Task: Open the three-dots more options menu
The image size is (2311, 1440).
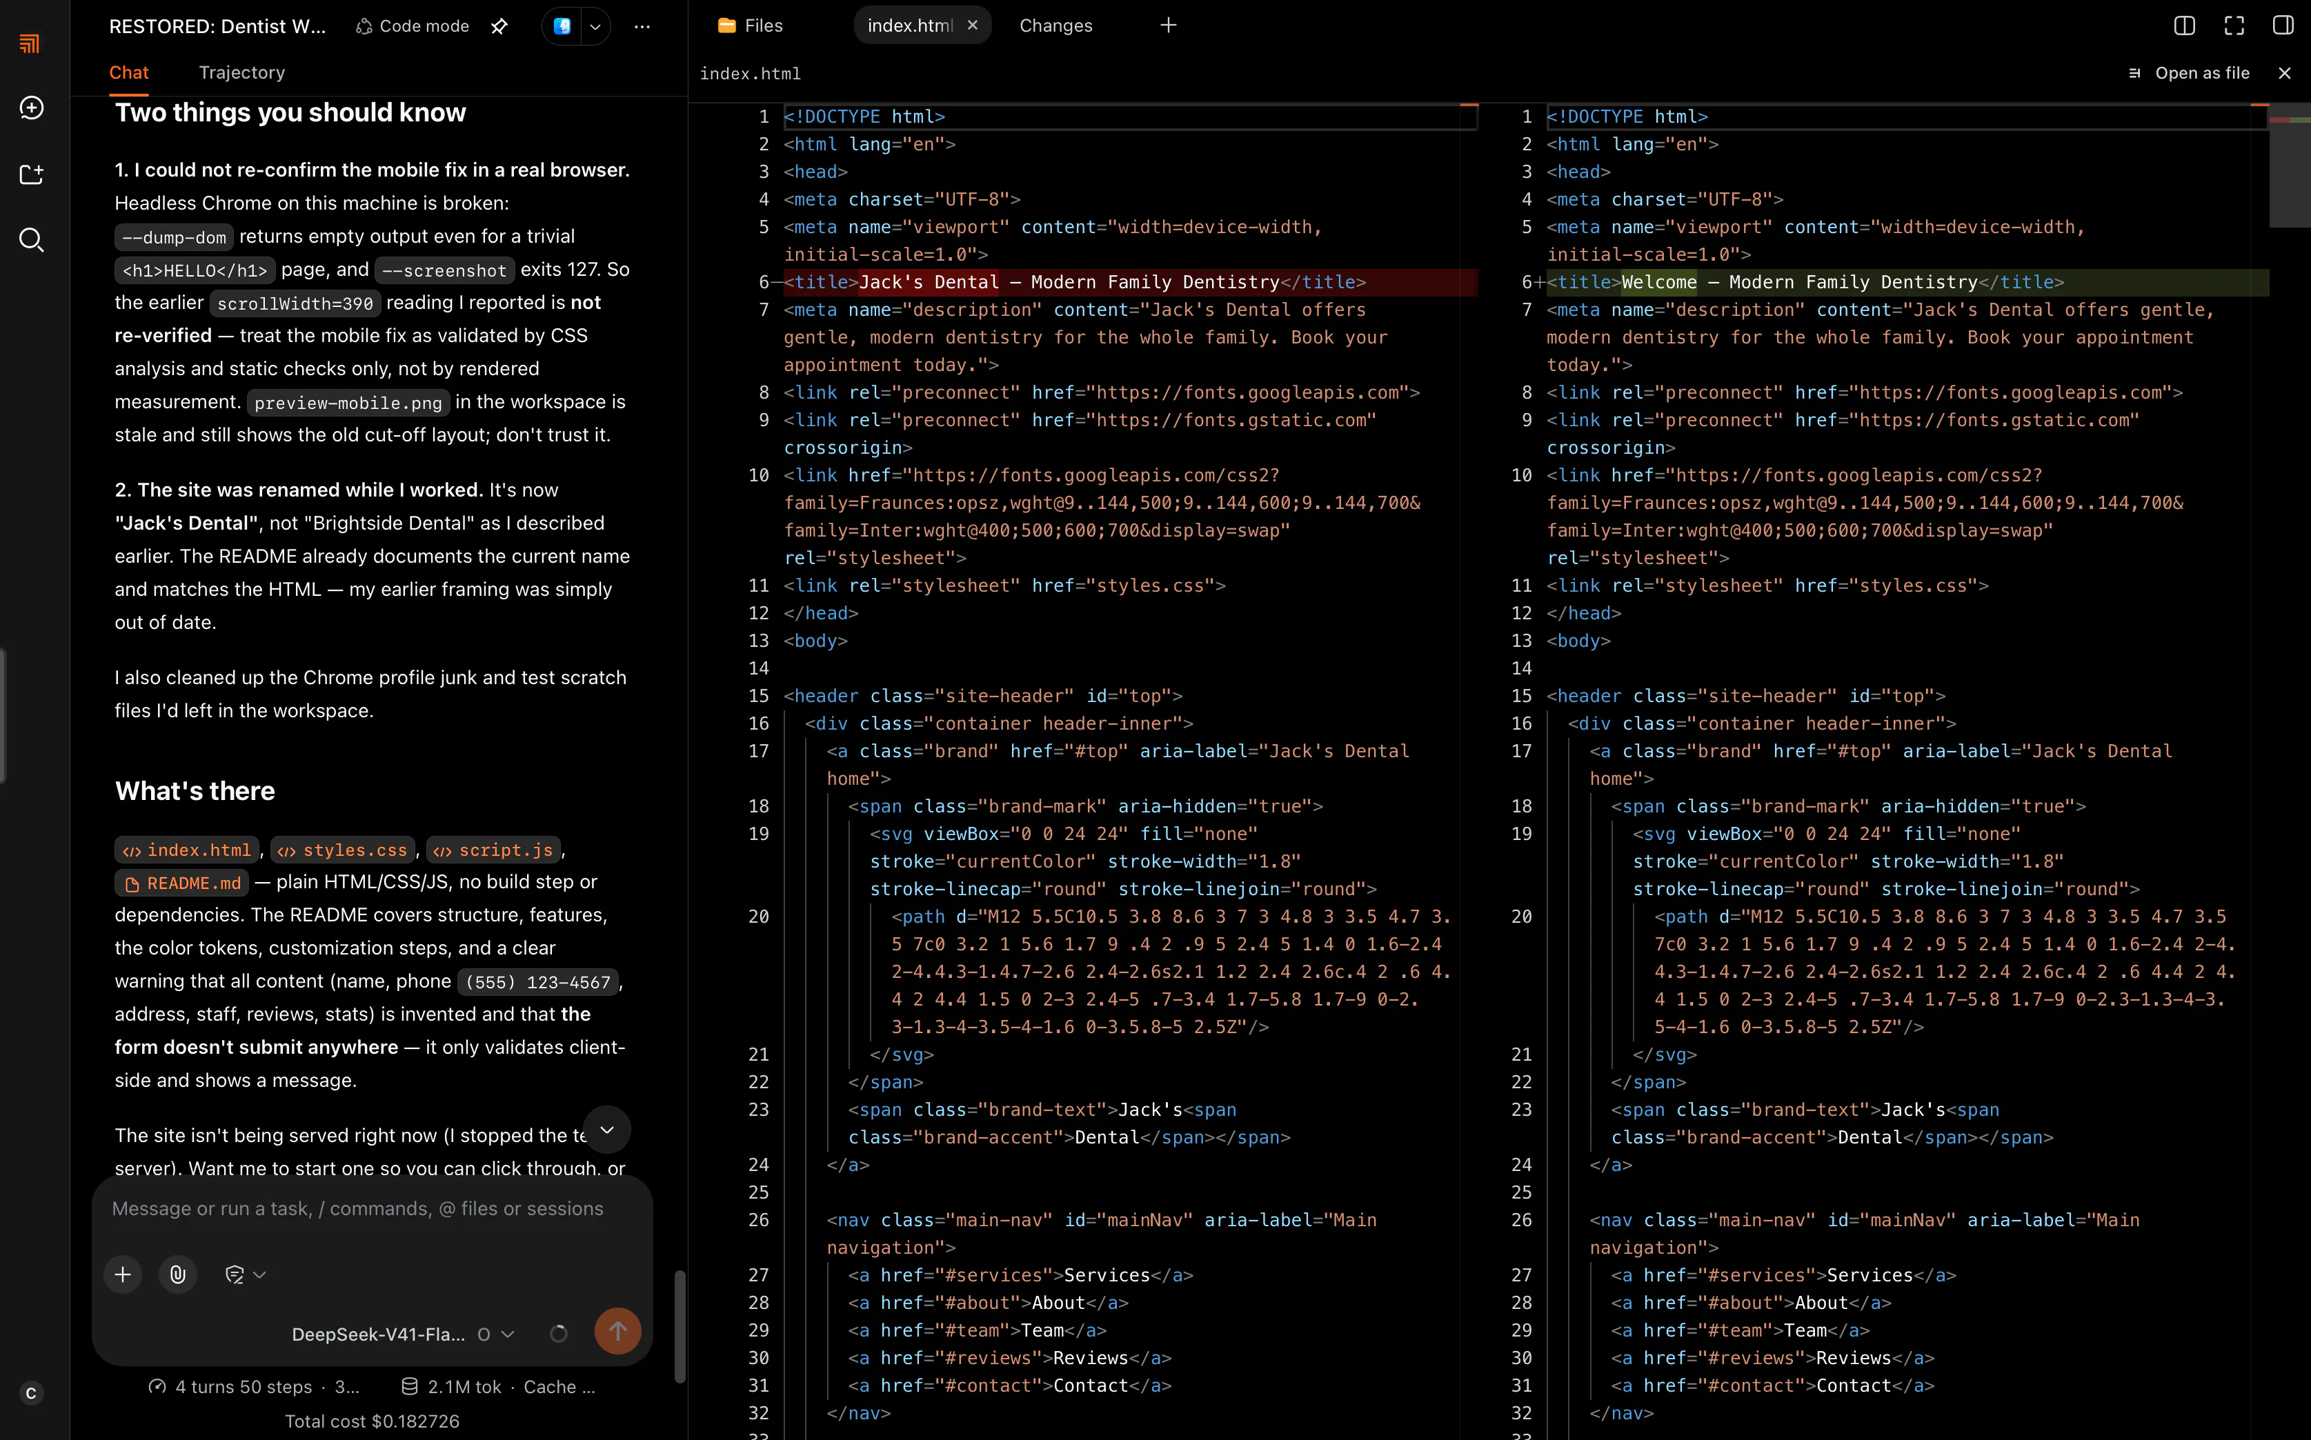Action: 642,26
